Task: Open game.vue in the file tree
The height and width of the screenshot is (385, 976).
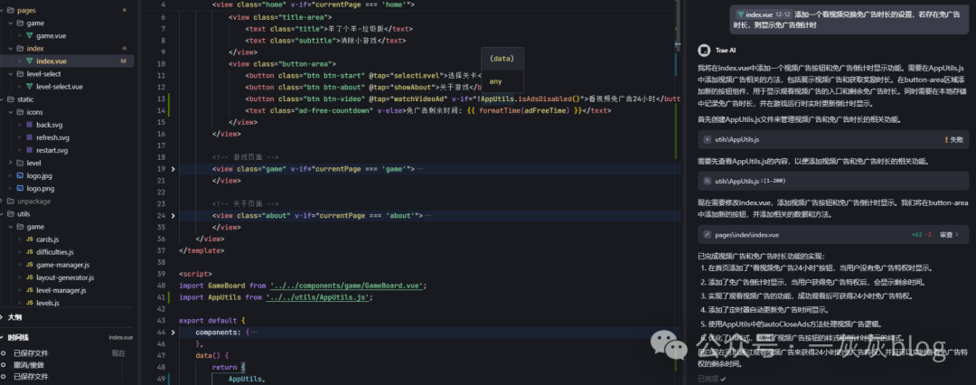Action: 50,35
